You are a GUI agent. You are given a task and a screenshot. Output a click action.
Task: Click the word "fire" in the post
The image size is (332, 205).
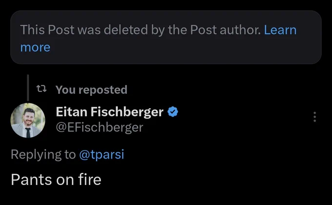[x=89, y=180]
